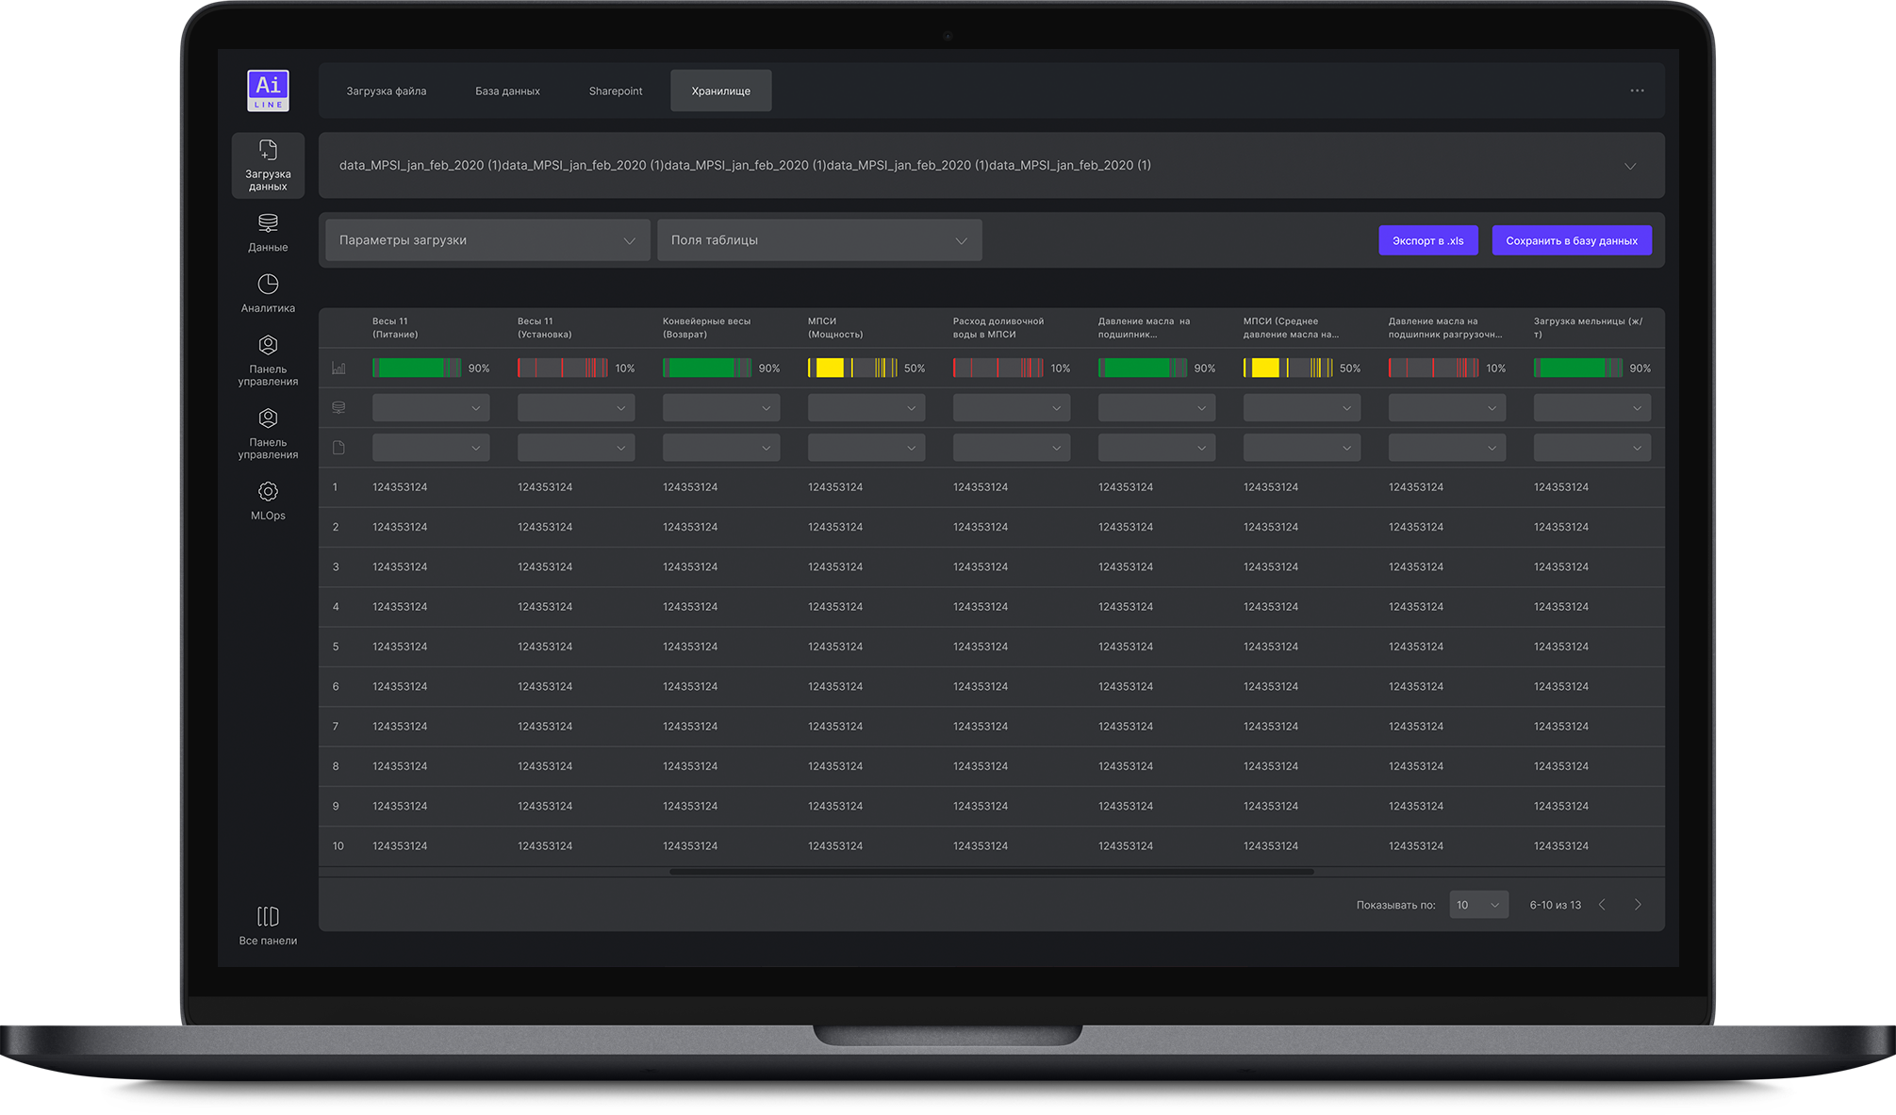This screenshot has width=1896, height=1115.
Task: Click the database row icon in table
Action: [338, 408]
